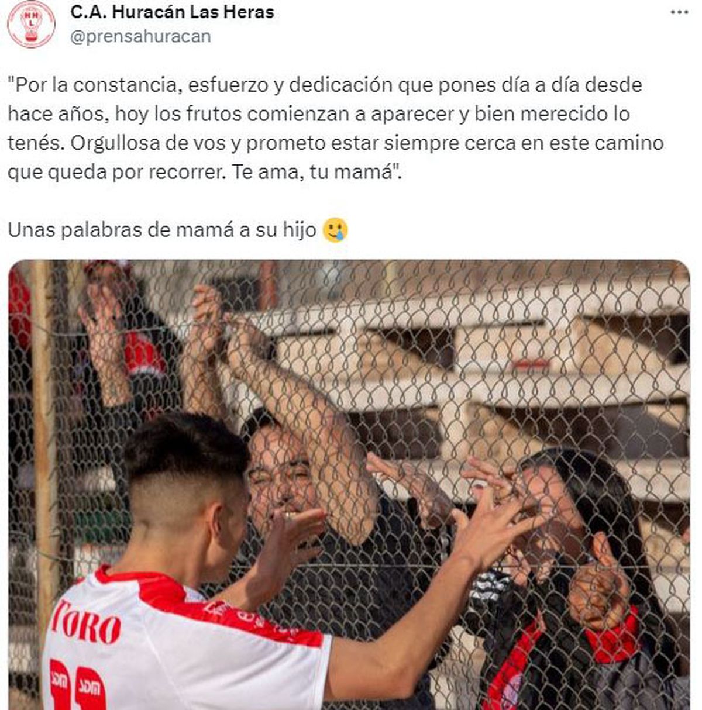This screenshot has height=710, width=702.
Task: Click the tear-smile emoji after hijo
Action: coord(336,230)
